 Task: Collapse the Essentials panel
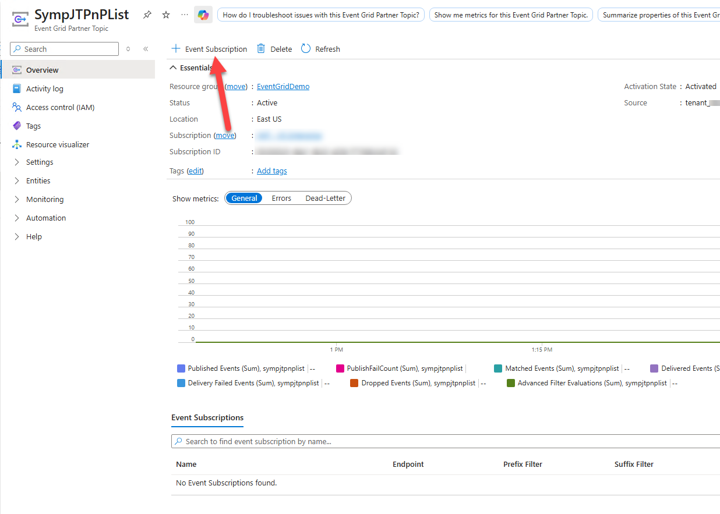(x=173, y=67)
